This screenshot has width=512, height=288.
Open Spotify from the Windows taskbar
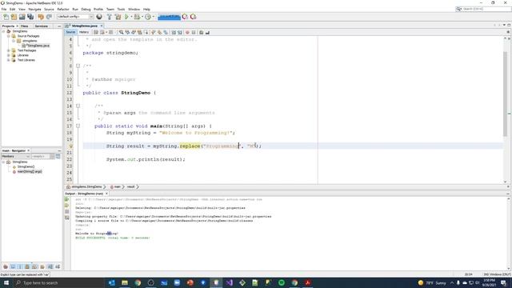(x=281, y=282)
